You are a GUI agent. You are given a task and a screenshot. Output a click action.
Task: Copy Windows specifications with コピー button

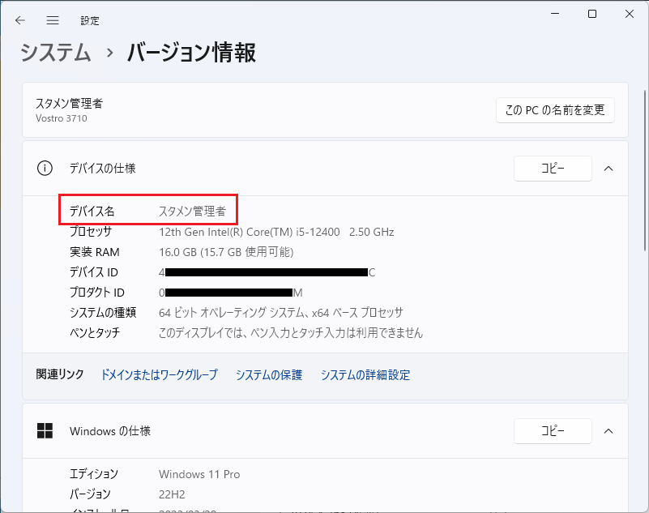pos(553,431)
